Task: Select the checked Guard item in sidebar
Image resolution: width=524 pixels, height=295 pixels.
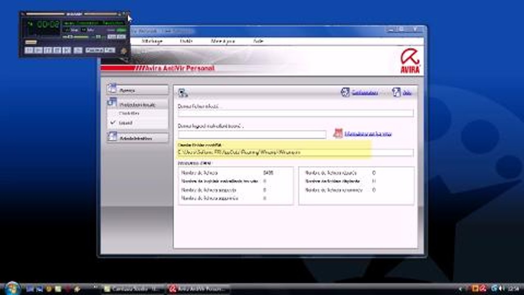Action: point(126,123)
